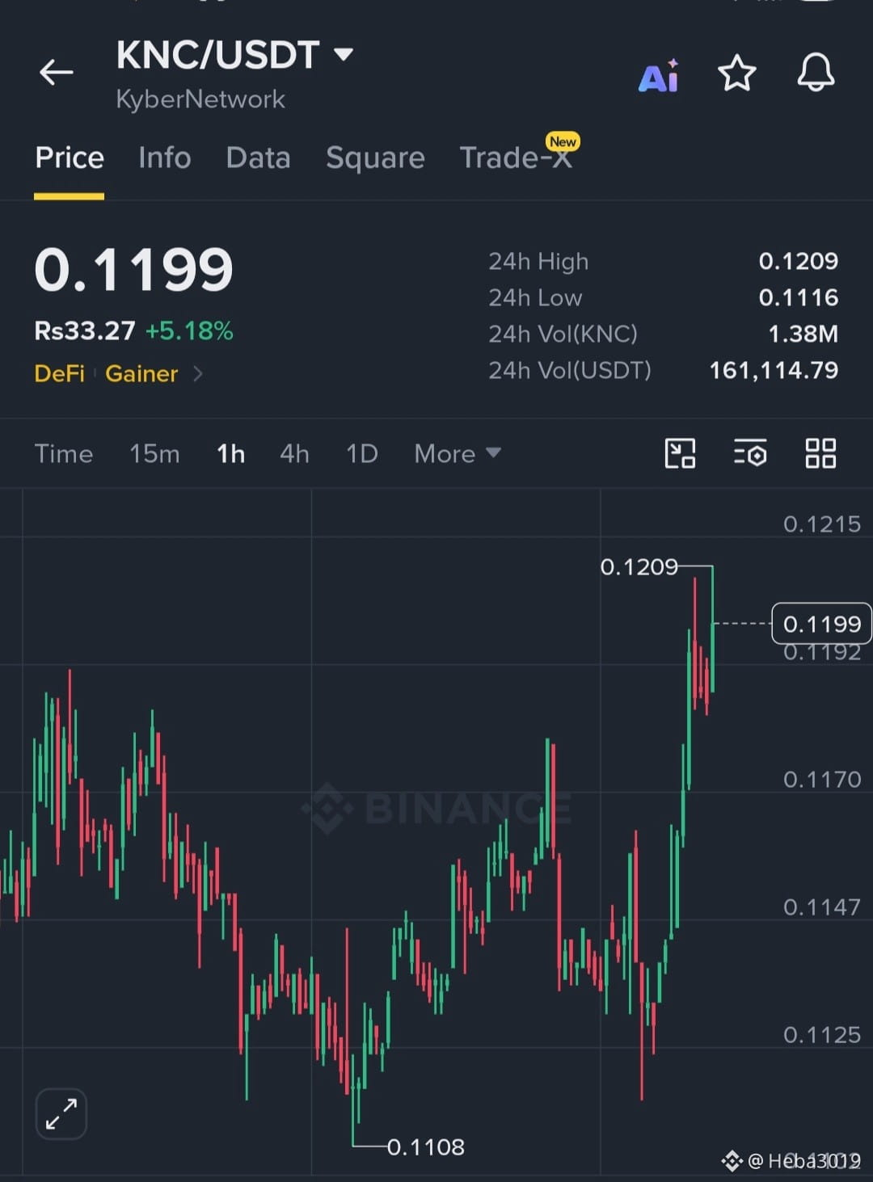Go back using the left arrow
Viewport: 873px width, 1182px height.
coord(57,72)
